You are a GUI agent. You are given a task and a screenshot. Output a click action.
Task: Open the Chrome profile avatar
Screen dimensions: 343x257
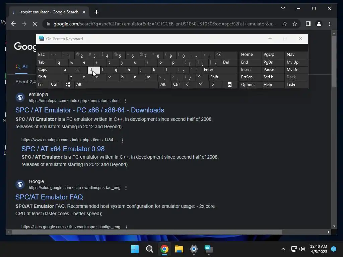click(319, 24)
